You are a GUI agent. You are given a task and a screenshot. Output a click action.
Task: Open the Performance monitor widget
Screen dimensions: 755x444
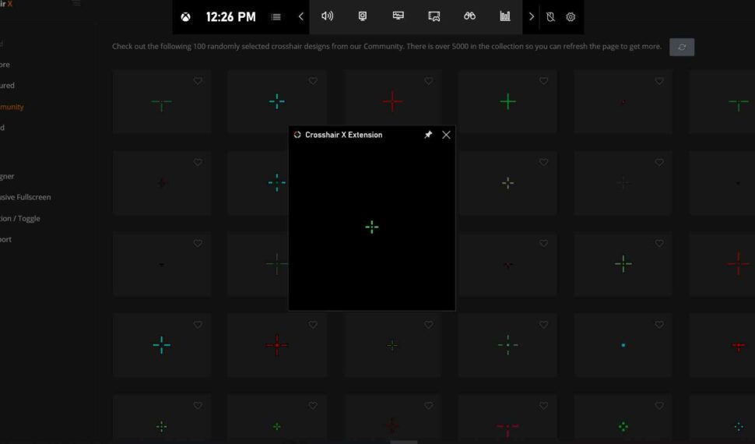[399, 16]
